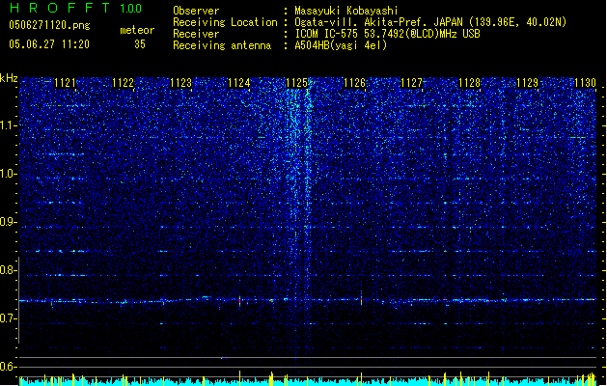The image size is (607, 386).
Task: Click the 1125 time axis marker
Action: tap(296, 83)
